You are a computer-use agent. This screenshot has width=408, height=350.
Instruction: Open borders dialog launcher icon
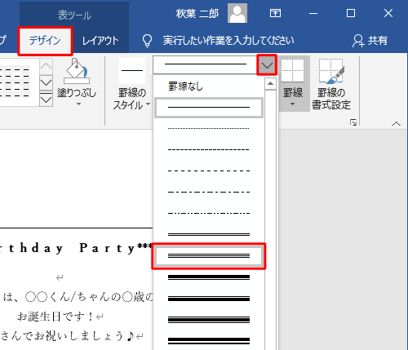[353, 122]
